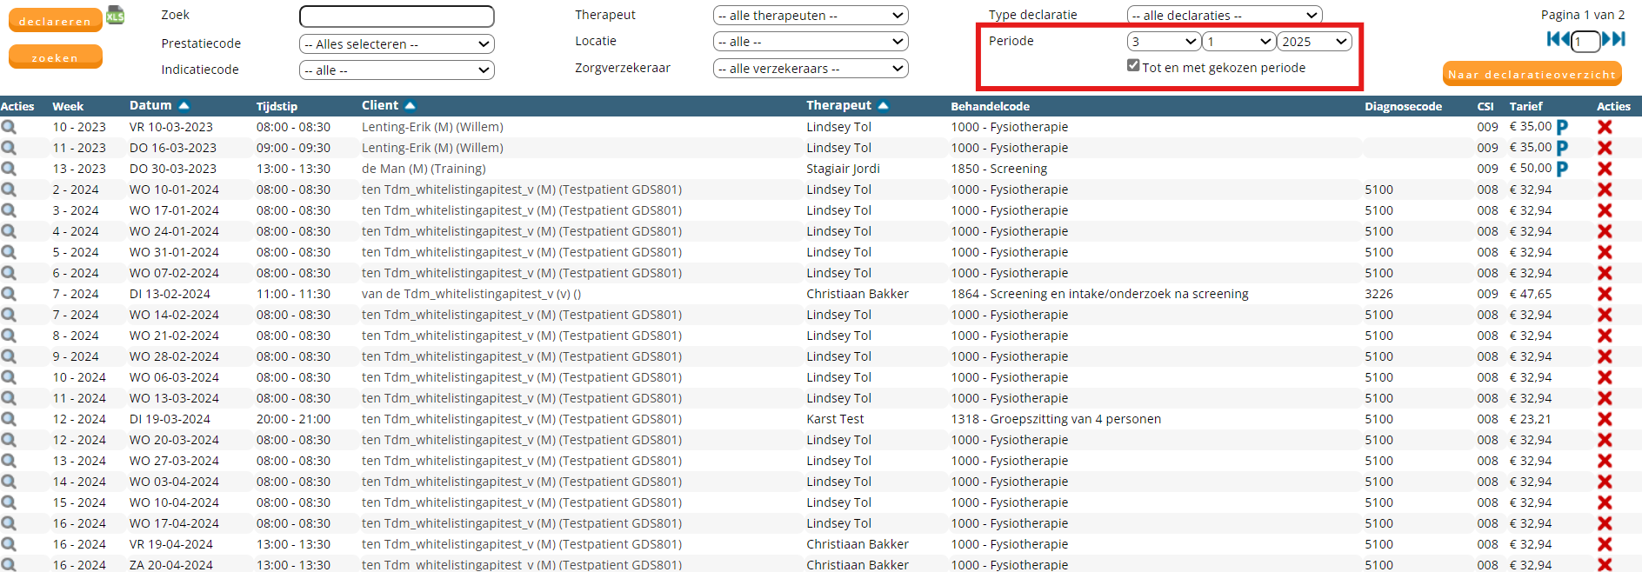Delete the DO 30-03-2023 Screening row

tap(1605, 169)
